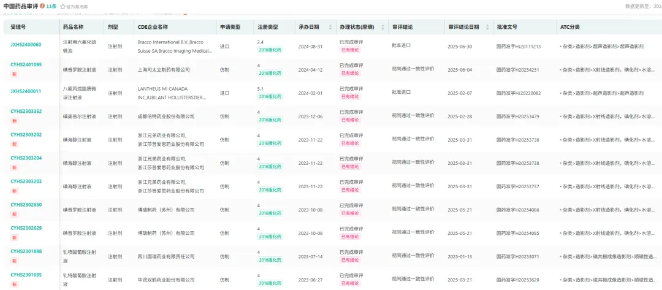Click the 剂型 column header
The width and height of the screenshot is (662, 290).
(x=113, y=27)
